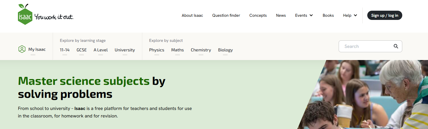Image resolution: width=428 pixels, height=129 pixels.
Task: Open the Question finder
Action: click(226, 15)
